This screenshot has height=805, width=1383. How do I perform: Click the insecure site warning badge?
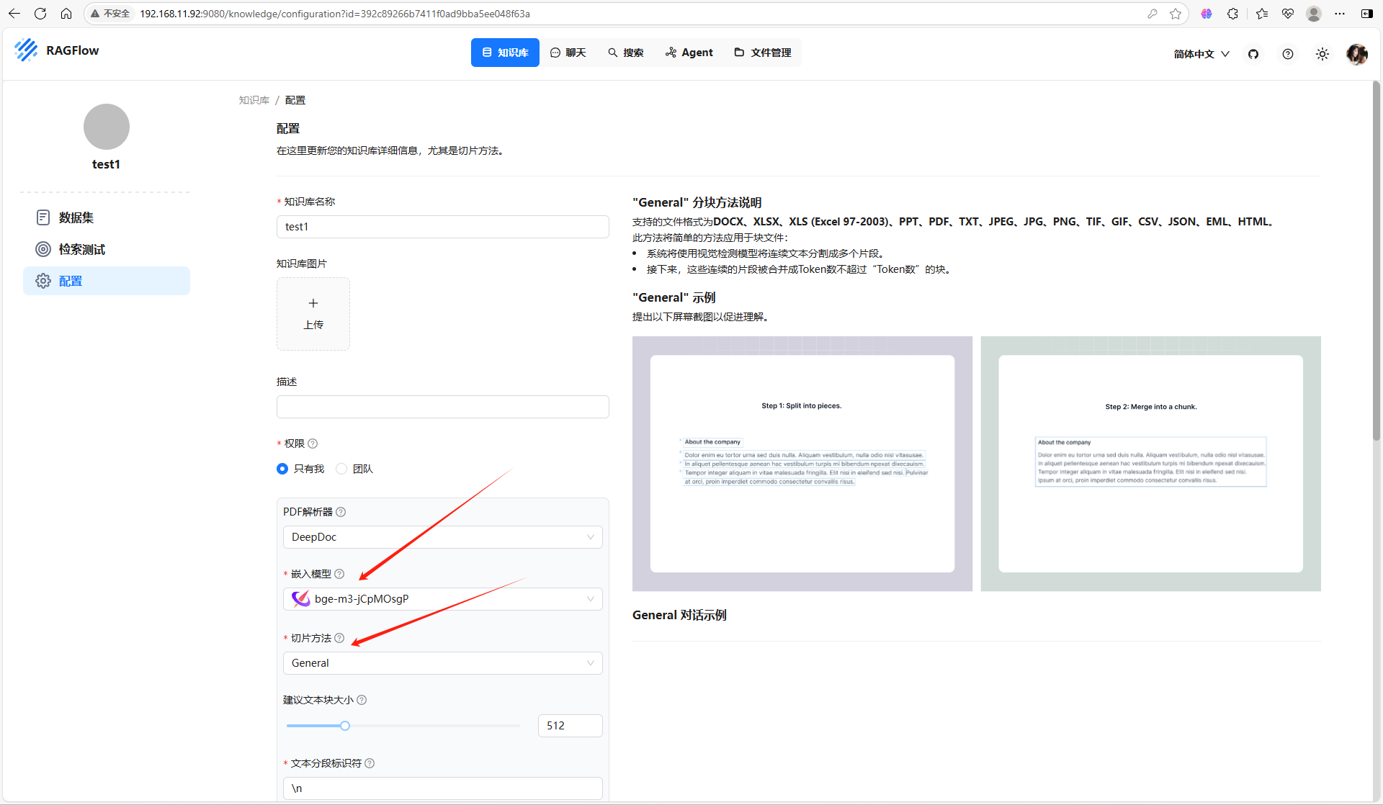[110, 14]
